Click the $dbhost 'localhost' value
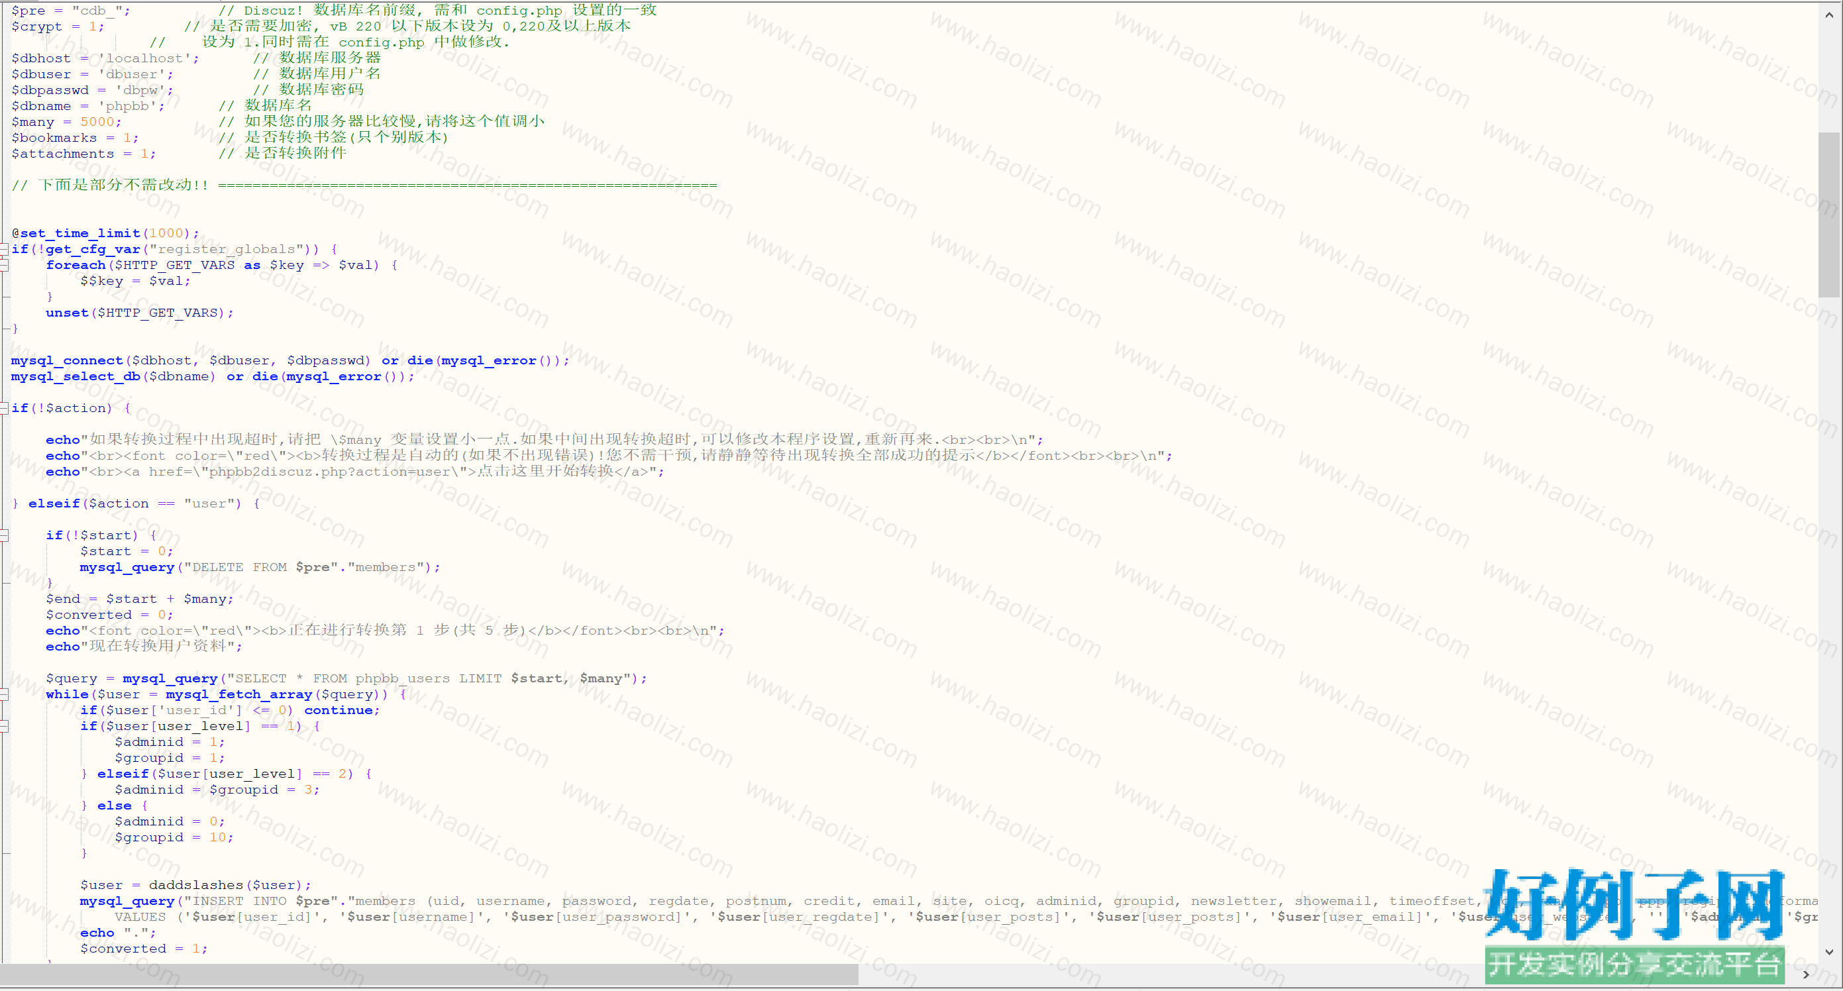The height and width of the screenshot is (991, 1843). pos(145,59)
